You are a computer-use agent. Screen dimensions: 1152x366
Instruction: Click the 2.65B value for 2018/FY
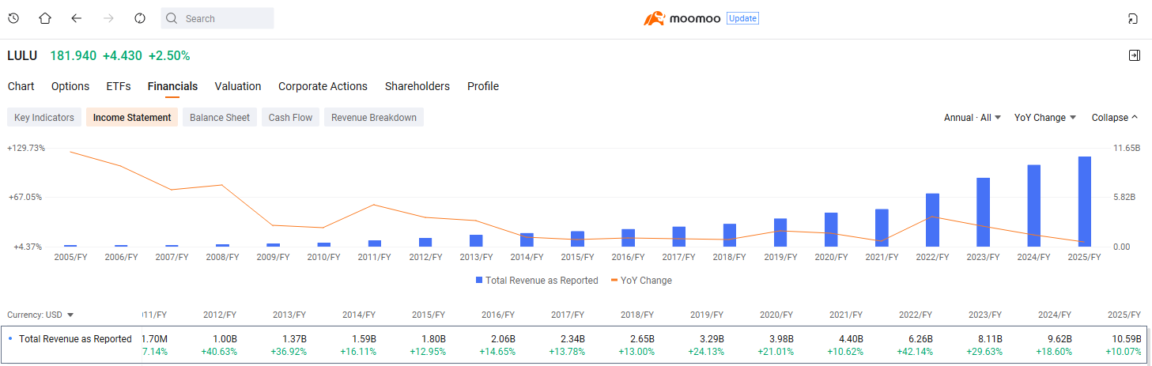tap(640, 339)
